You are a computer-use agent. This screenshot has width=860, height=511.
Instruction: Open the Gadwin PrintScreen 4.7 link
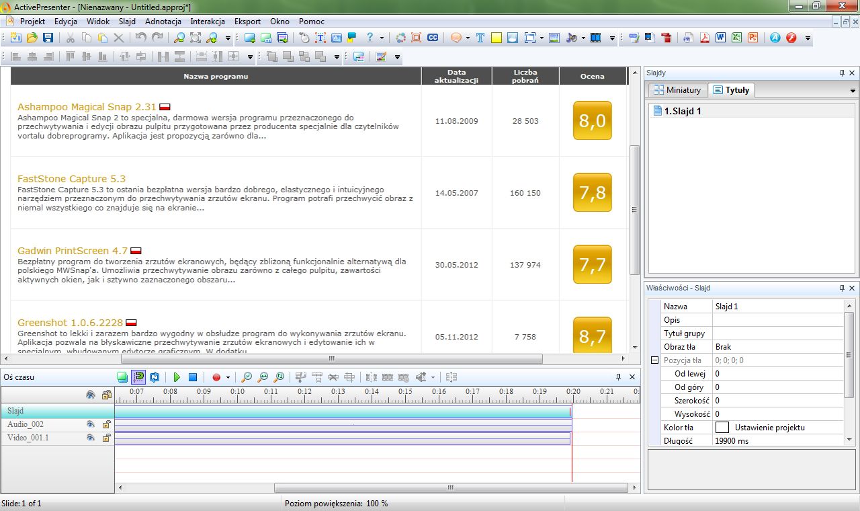pos(73,251)
